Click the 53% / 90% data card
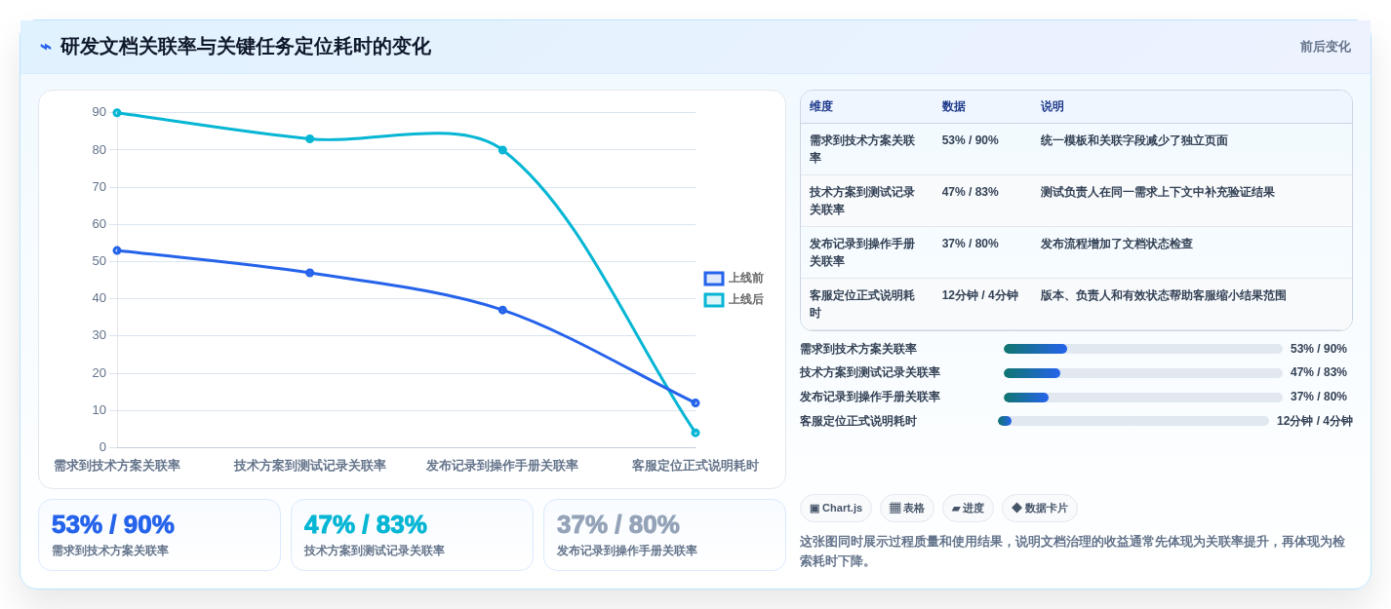Image resolution: width=1391 pixels, height=609 pixels. [159, 535]
